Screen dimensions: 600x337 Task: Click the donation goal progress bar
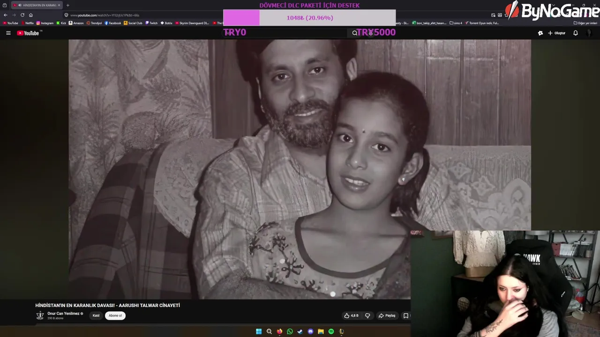pos(309,18)
